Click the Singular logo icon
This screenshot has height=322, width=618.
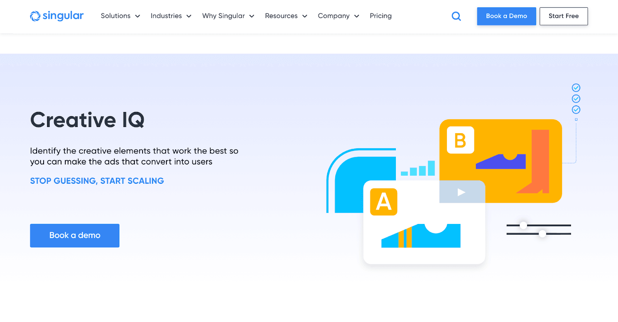(35, 16)
